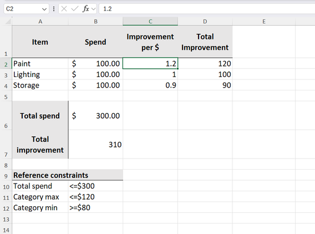This screenshot has height=234, width=315.
Task: Click the formula bar resize dots handle
Action: pos(54,9)
